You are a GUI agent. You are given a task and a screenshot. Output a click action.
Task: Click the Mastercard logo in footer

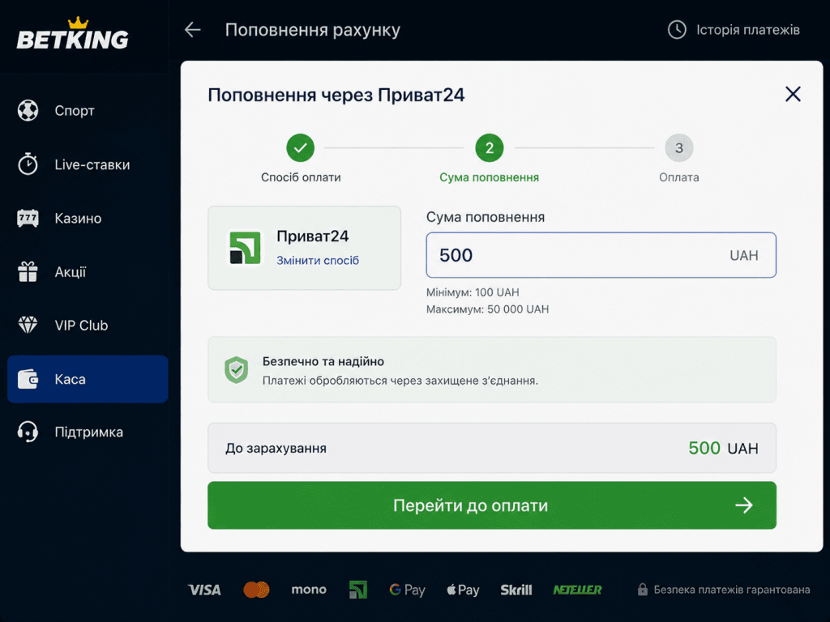click(x=256, y=590)
